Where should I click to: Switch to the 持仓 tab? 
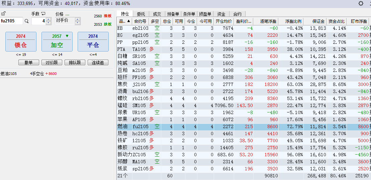[x=125, y=14]
